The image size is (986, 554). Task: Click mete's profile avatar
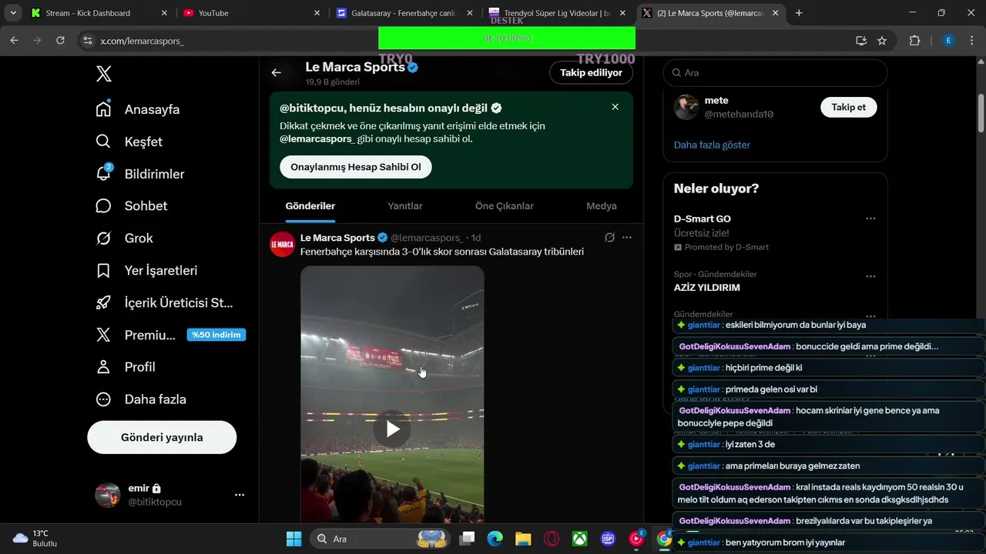click(x=686, y=107)
